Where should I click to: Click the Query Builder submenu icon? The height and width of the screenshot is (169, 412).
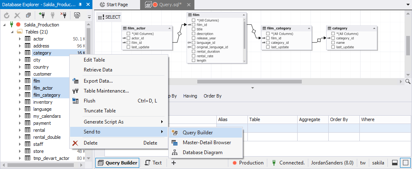click(174, 133)
